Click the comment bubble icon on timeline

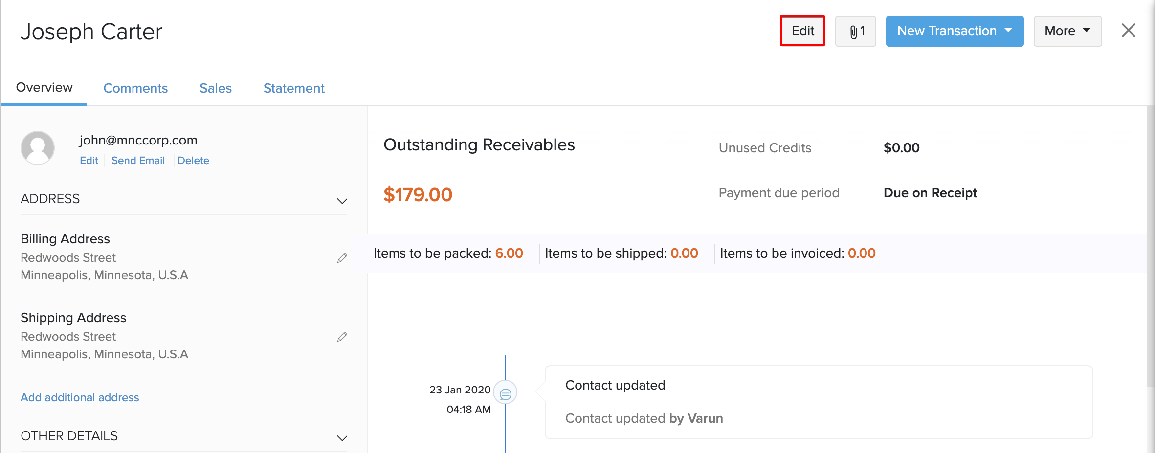[505, 393]
